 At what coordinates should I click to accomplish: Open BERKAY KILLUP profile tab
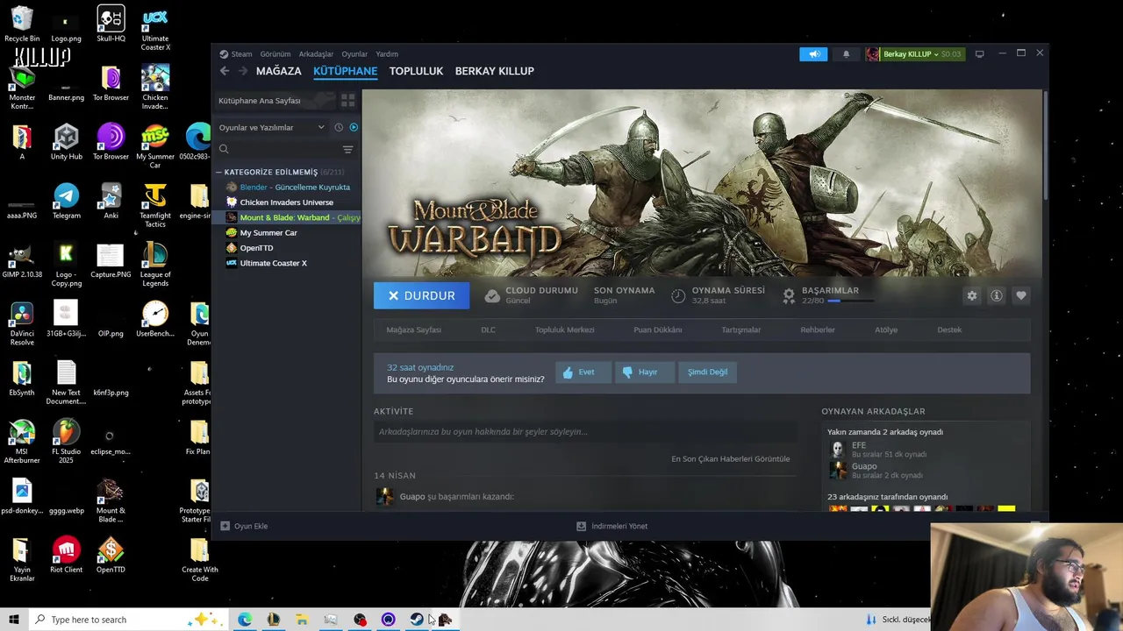click(494, 71)
